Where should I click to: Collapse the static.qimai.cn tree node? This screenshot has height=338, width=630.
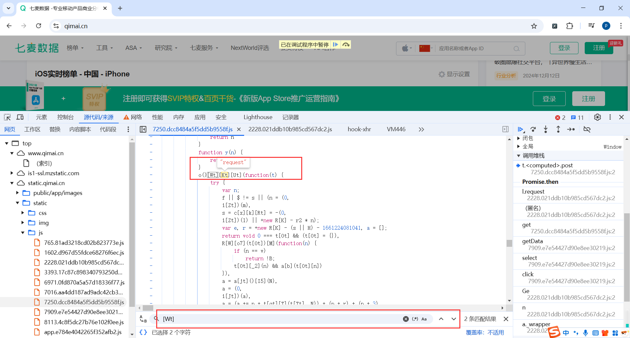click(x=12, y=183)
